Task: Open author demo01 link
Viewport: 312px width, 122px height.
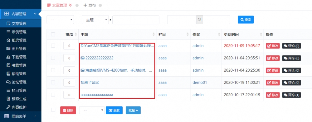Action: click(x=200, y=82)
